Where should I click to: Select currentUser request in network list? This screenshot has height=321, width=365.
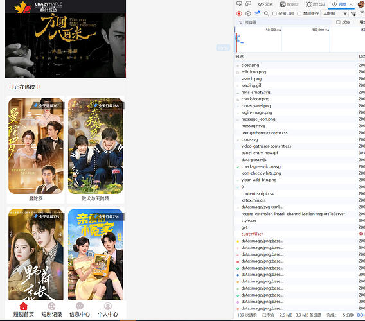(252, 234)
